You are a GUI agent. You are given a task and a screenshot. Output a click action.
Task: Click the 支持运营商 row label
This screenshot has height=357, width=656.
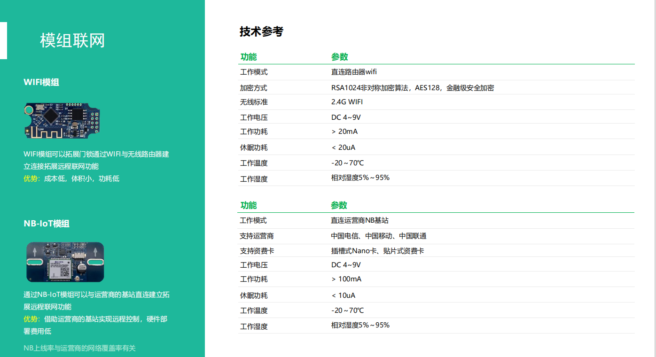coord(257,236)
